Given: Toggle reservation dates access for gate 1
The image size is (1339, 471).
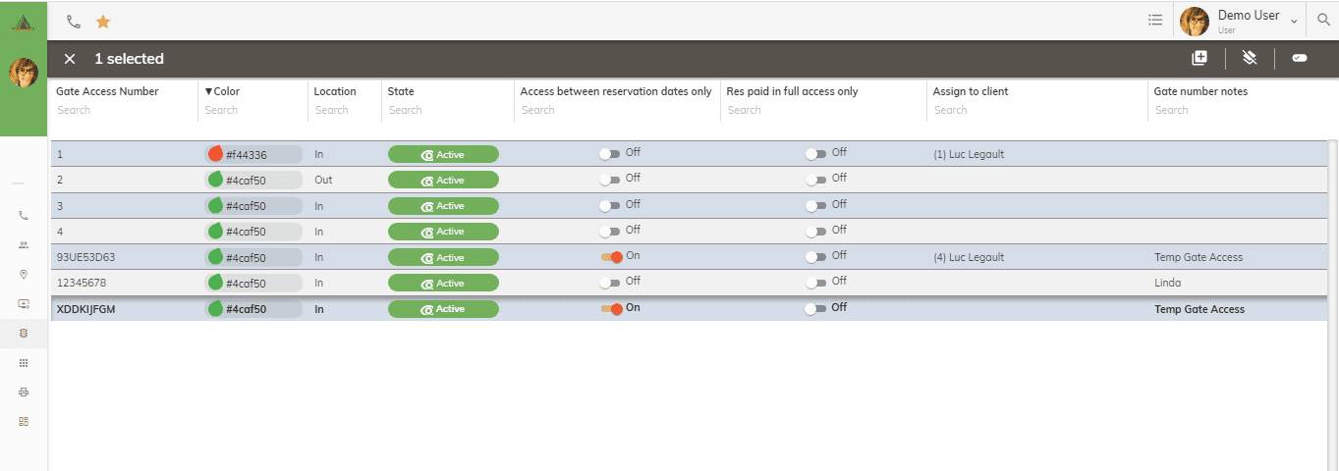Looking at the screenshot, I should click(x=610, y=154).
